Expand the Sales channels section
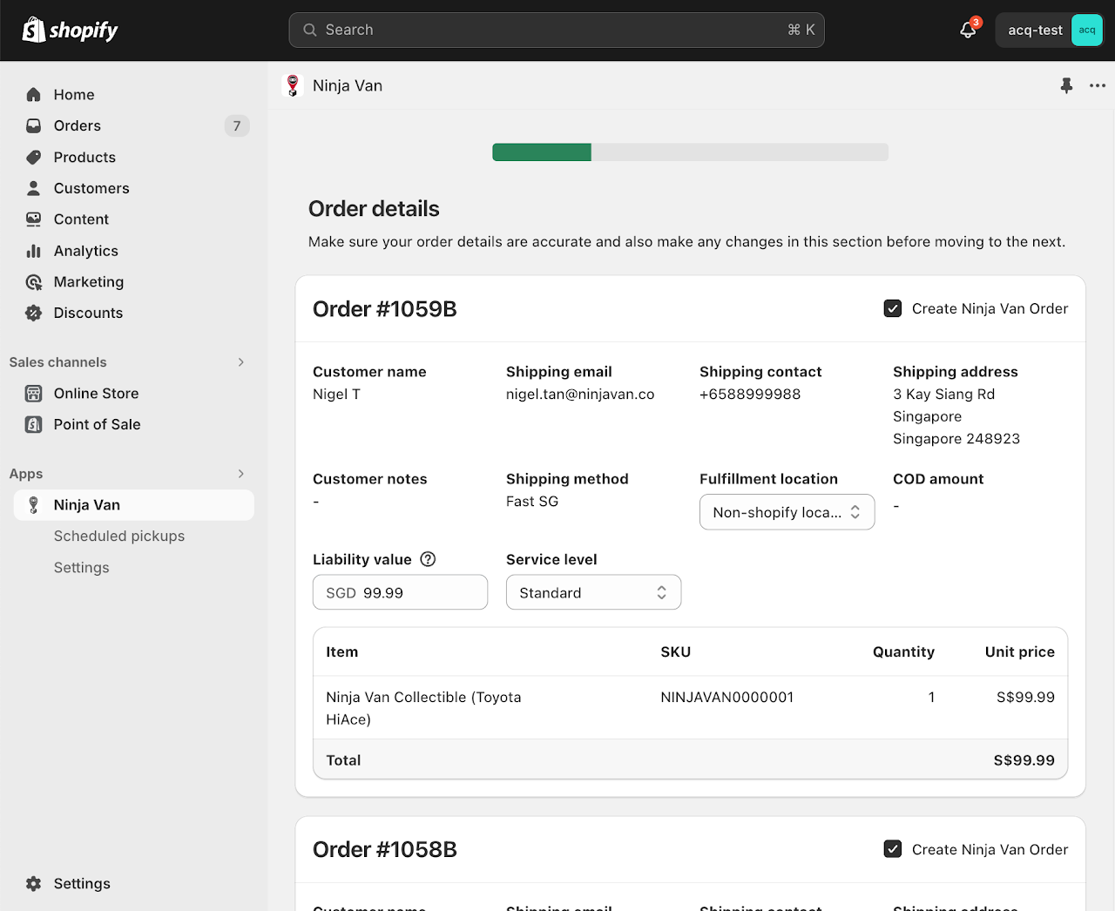Viewport: 1115px width, 911px height. (240, 361)
